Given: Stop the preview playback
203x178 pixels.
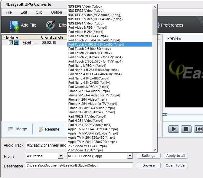Looking at the screenshot, I should tap(186, 129).
